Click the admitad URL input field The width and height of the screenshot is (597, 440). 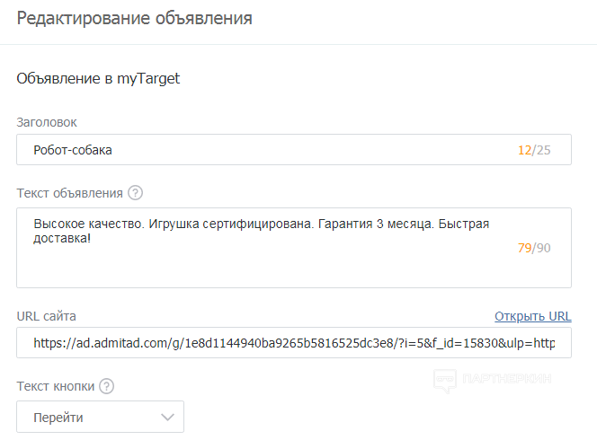(294, 343)
